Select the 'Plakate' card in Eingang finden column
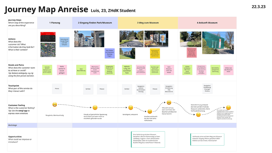 (x=102, y=89)
